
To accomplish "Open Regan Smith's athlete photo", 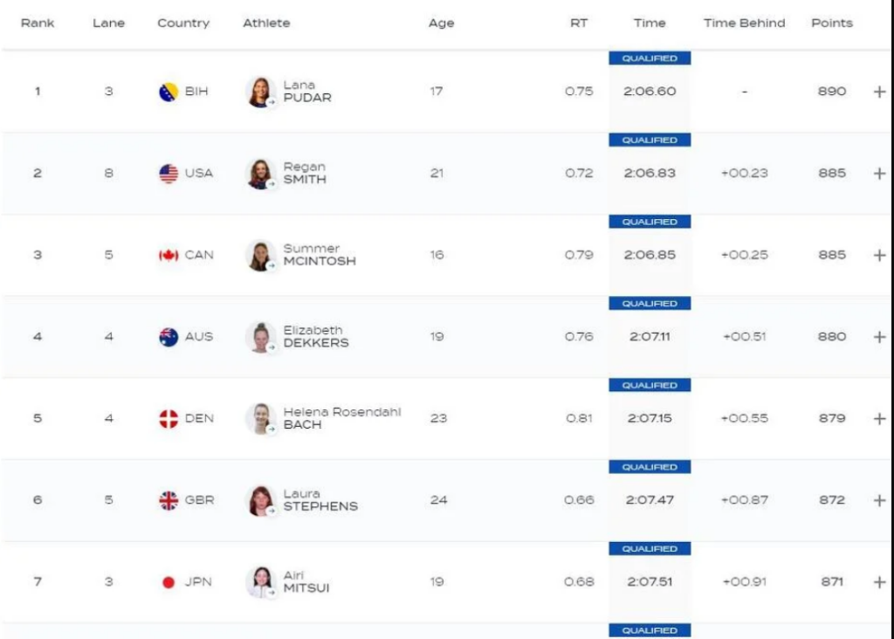I will tap(260, 174).
